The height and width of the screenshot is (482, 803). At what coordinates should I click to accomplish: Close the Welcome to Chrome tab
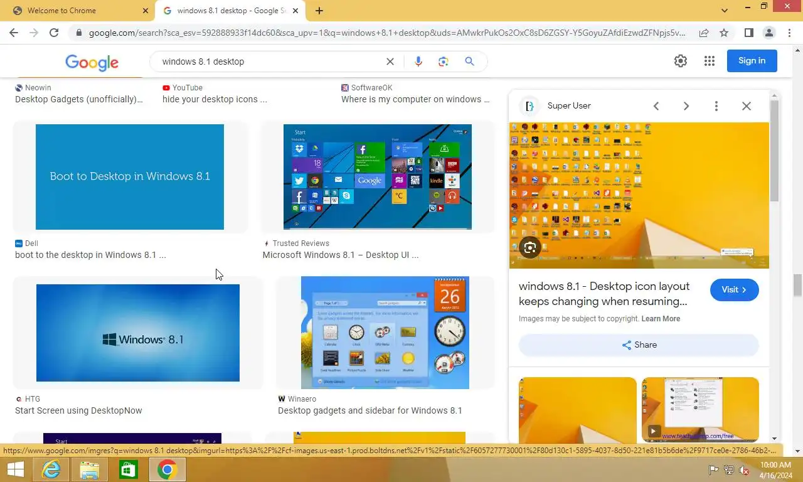coord(145,11)
